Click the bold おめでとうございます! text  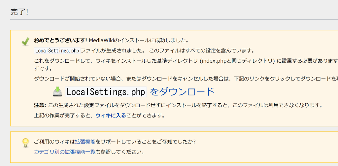click(60, 40)
